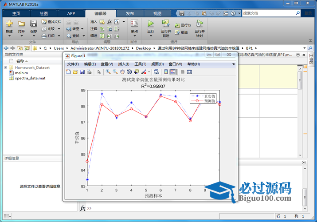The width and height of the screenshot is (317, 222).
Task: Toggle the Insert Legend button
Action: pos(173,71)
